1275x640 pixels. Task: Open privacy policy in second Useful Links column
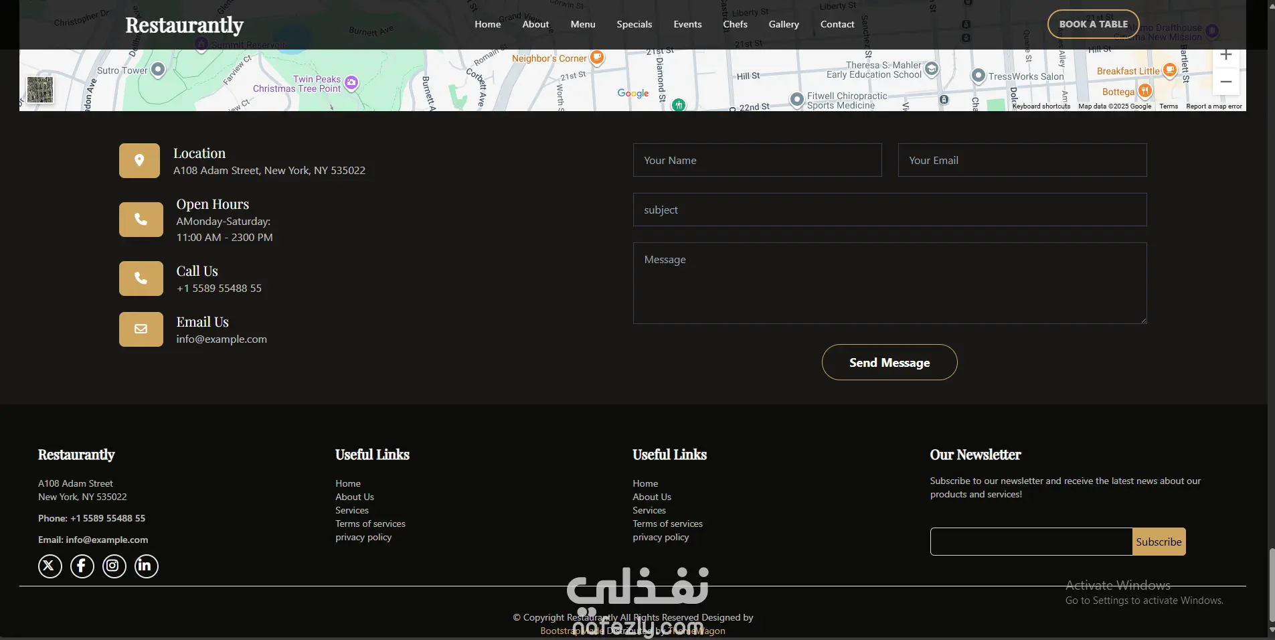click(x=661, y=537)
